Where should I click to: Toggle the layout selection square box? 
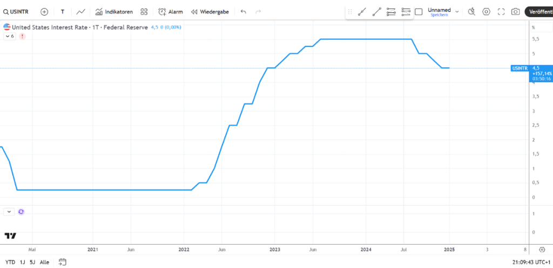tap(418, 11)
